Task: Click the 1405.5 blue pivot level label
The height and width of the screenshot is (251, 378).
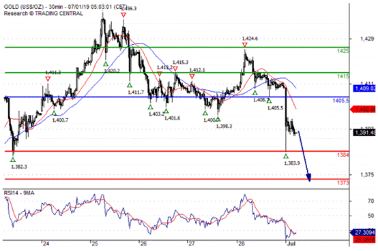Action: [340, 101]
